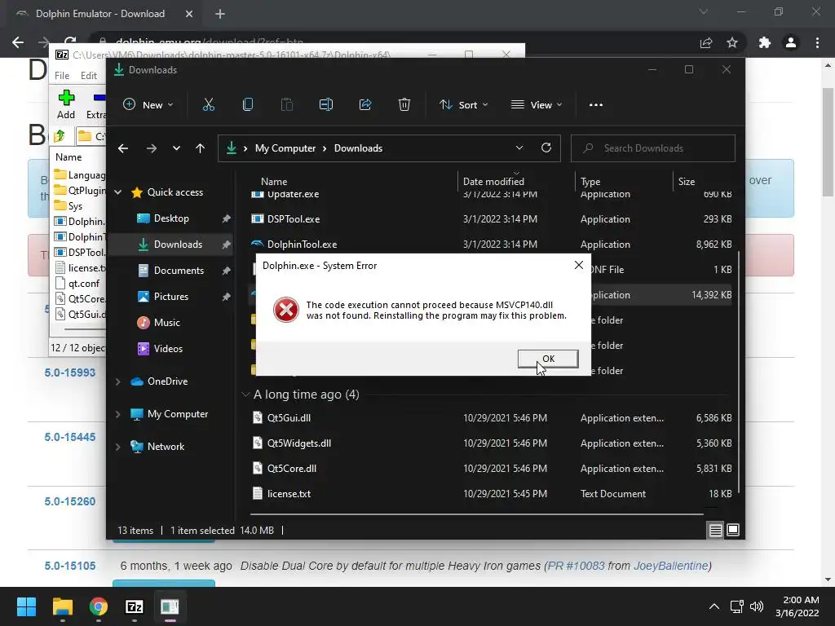This screenshot has height=626, width=835.
Task: Click the Share icon in Explorer toolbar
Action: point(365,105)
